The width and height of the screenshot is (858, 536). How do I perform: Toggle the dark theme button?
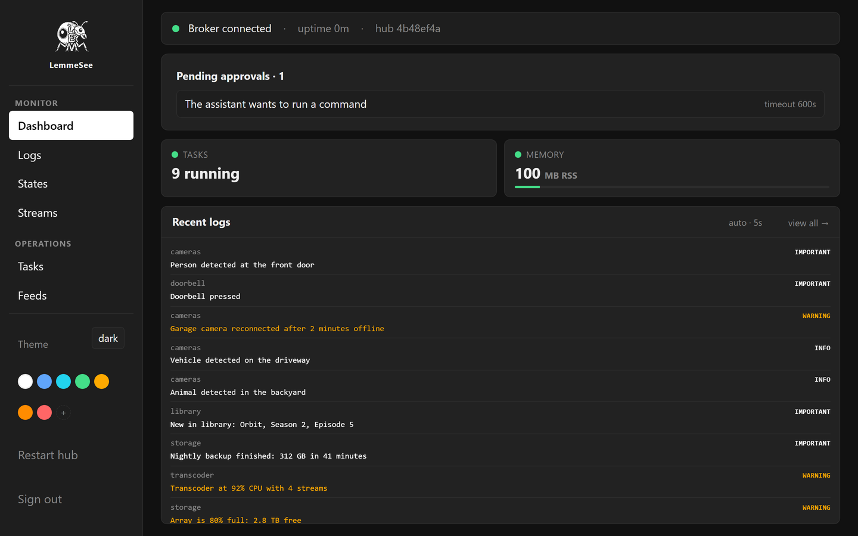coord(108,338)
